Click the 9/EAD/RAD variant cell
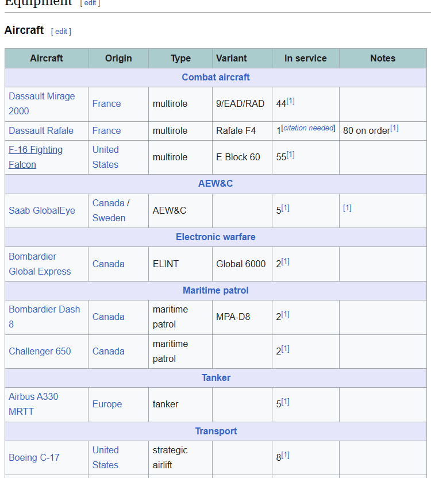Image resolution: width=431 pixels, height=478 pixels. (242, 104)
